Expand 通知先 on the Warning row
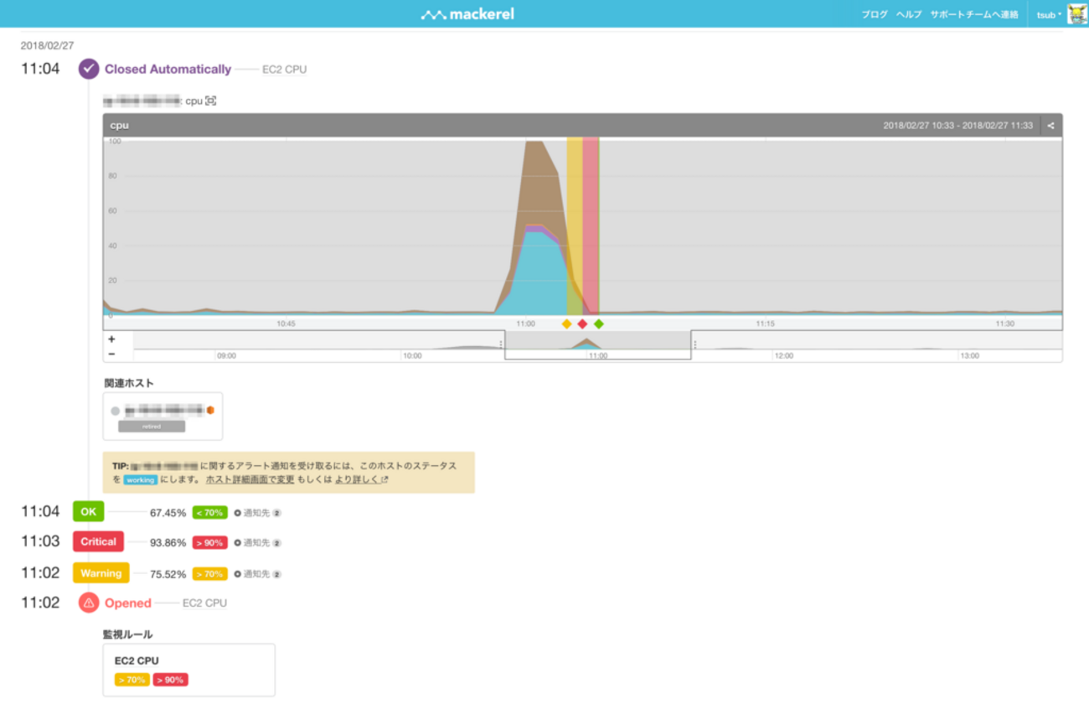This screenshot has height=709, width=1089. coord(257,574)
